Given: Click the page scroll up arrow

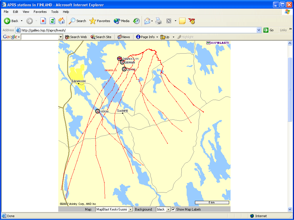Looking at the screenshot, I should point(290,43).
